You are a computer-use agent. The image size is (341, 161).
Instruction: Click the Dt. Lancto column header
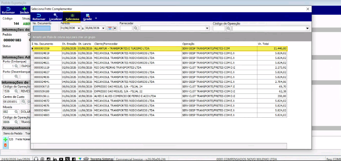coord(85,44)
